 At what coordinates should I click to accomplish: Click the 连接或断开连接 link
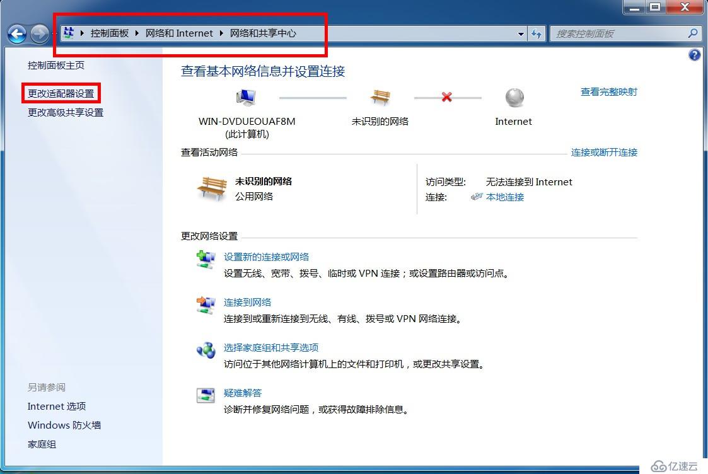pyautogui.click(x=604, y=153)
